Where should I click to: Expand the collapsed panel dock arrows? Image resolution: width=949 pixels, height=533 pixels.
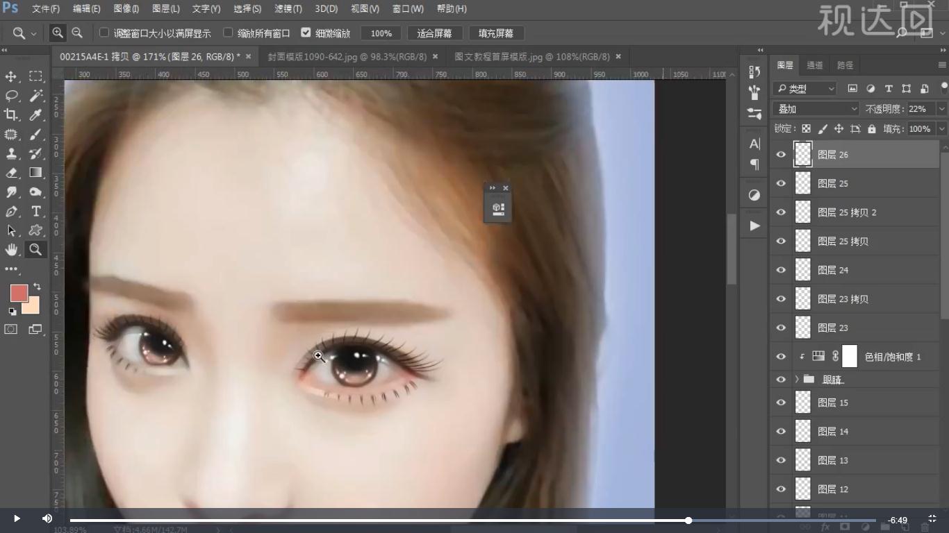click(760, 50)
